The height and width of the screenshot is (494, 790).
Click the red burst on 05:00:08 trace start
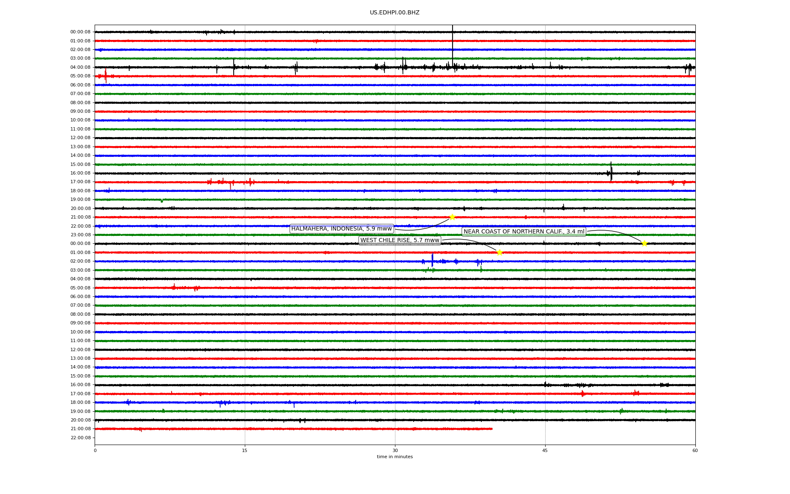click(x=106, y=76)
